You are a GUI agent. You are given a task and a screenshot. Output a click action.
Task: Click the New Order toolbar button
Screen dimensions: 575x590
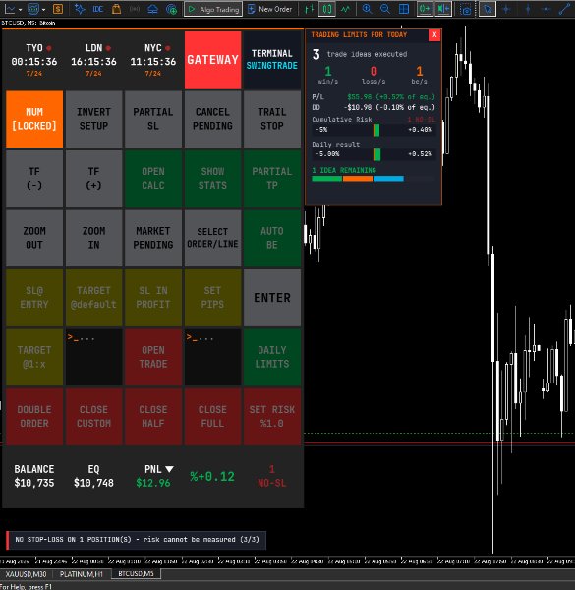point(269,9)
